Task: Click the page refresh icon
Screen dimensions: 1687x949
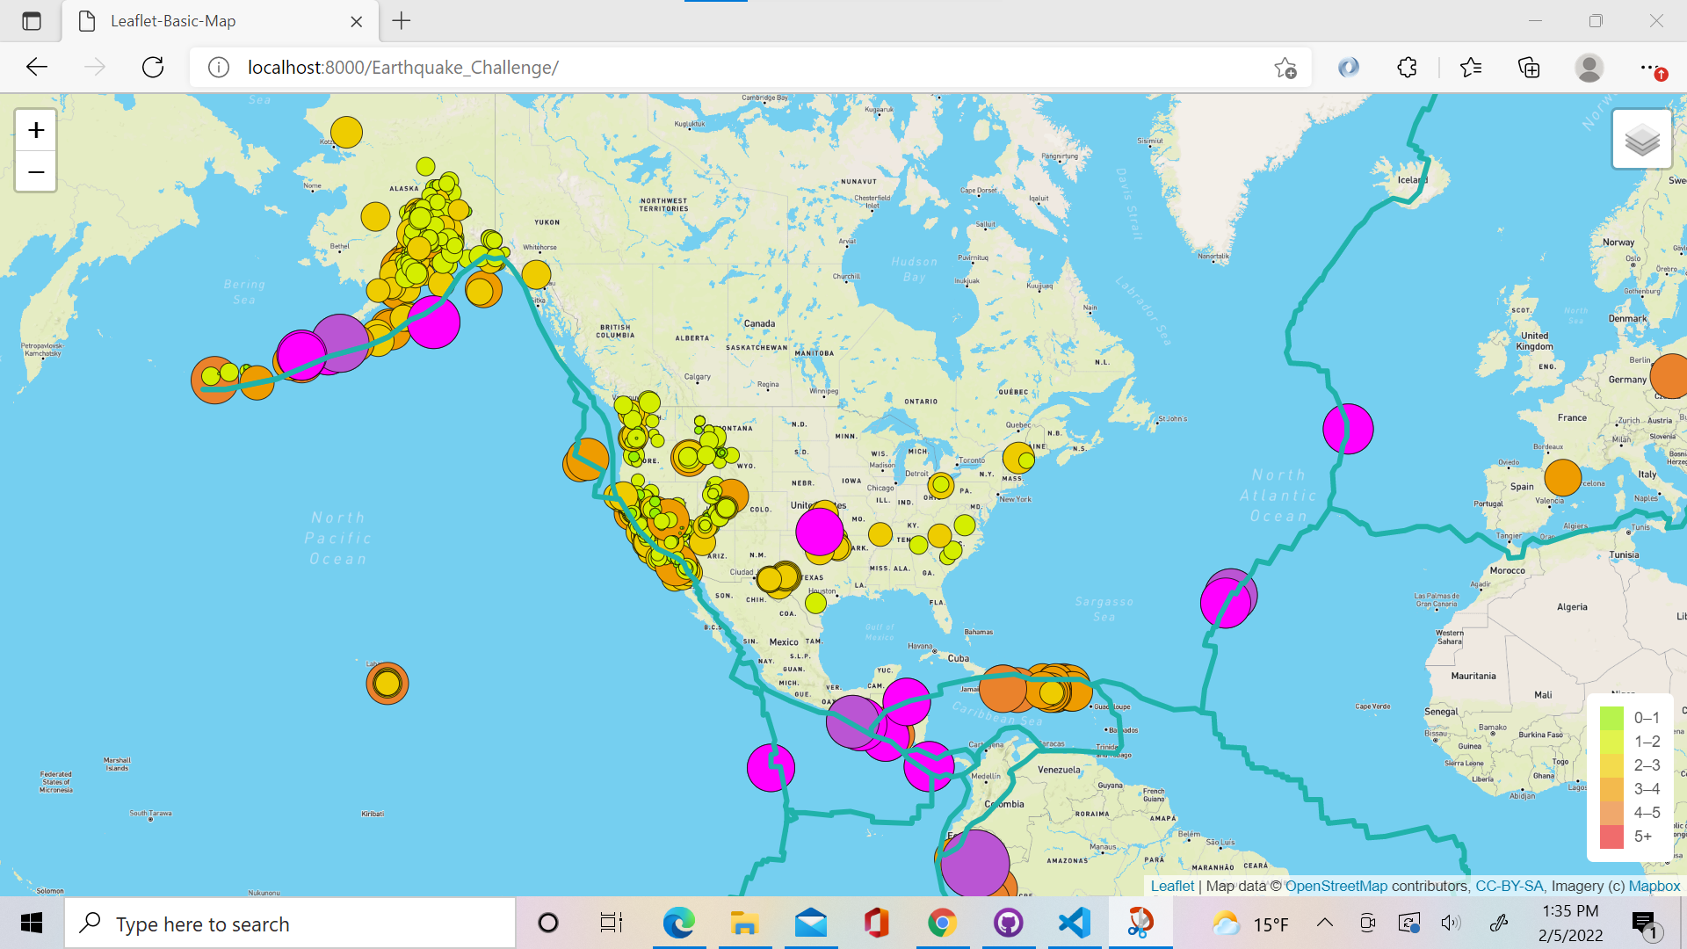Action: [152, 67]
